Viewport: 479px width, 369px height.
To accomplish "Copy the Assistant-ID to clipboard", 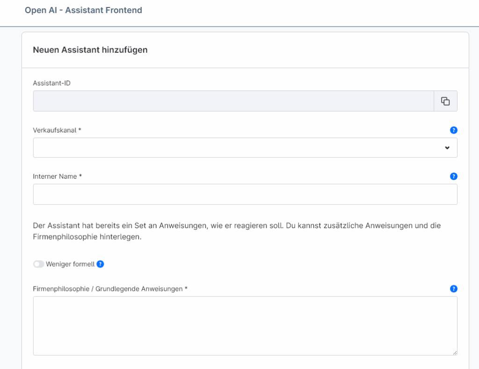I will (x=445, y=101).
